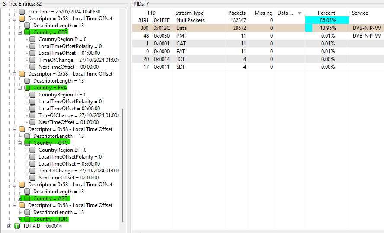Screen dimensions: 384x233
Task: Select the DescriptorLength = 13 entry above TUR
Action: coord(58,212)
